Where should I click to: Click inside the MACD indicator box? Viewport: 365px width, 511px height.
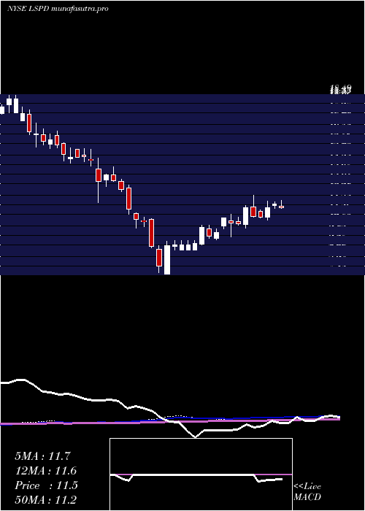click(x=201, y=474)
